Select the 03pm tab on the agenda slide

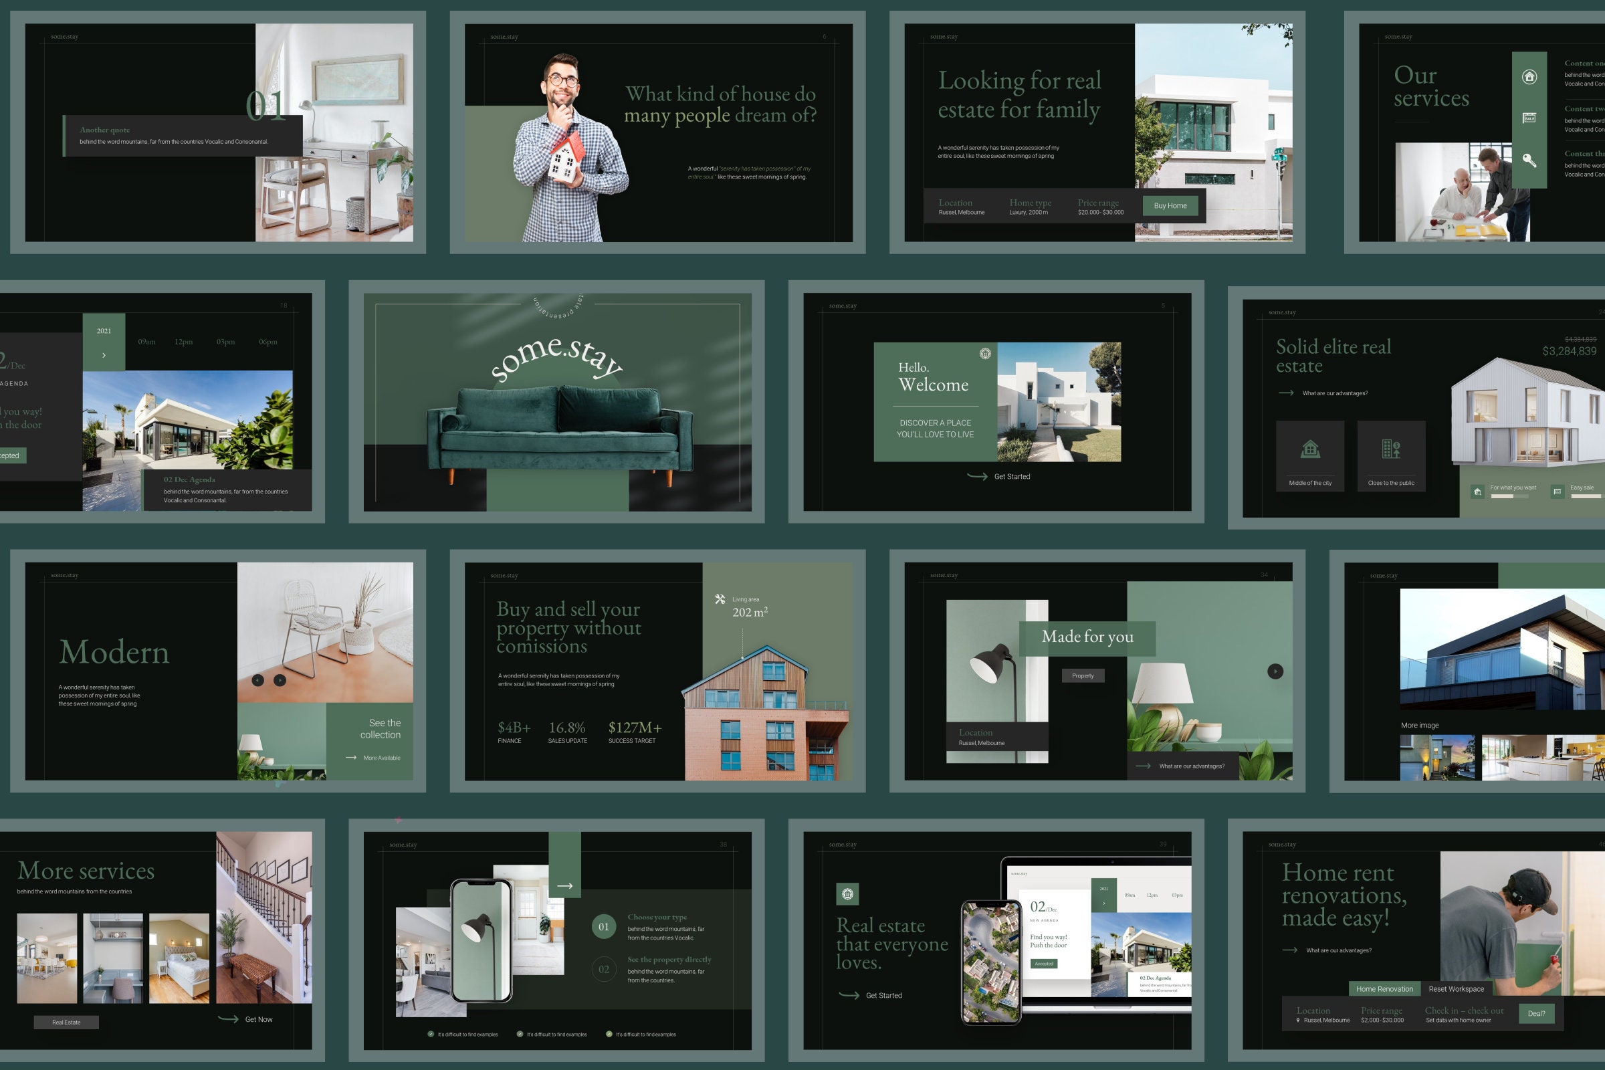coord(226,342)
